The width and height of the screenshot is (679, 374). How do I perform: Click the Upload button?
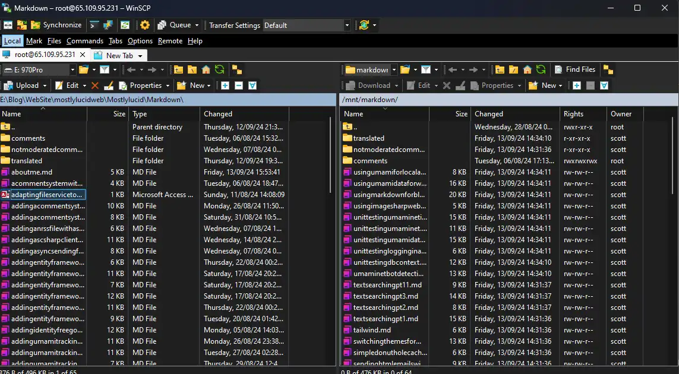25,85
